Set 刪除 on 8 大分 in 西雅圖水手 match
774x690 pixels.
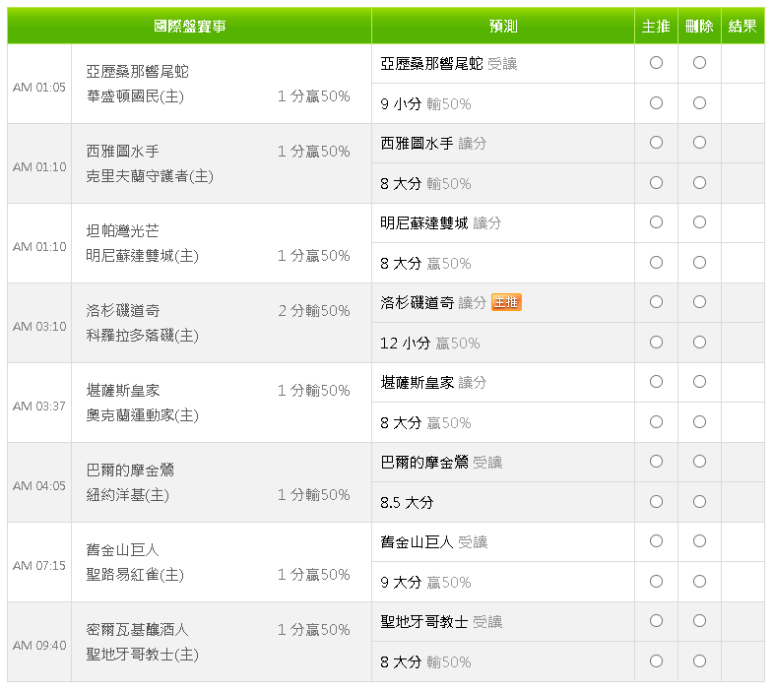click(x=699, y=183)
